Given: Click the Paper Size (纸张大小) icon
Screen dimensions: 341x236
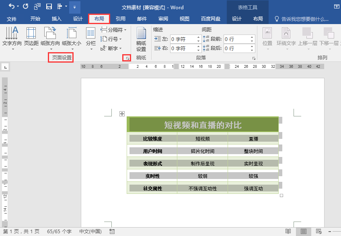Looking at the screenshot, I should pos(71,33).
